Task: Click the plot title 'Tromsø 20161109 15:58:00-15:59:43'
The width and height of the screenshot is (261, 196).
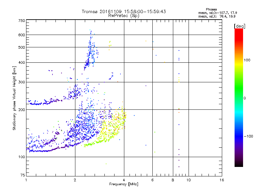Action: [124, 11]
